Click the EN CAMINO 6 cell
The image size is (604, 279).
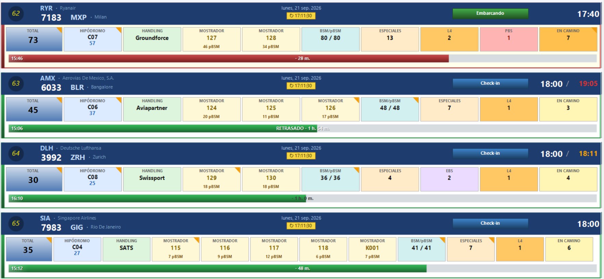(569, 249)
